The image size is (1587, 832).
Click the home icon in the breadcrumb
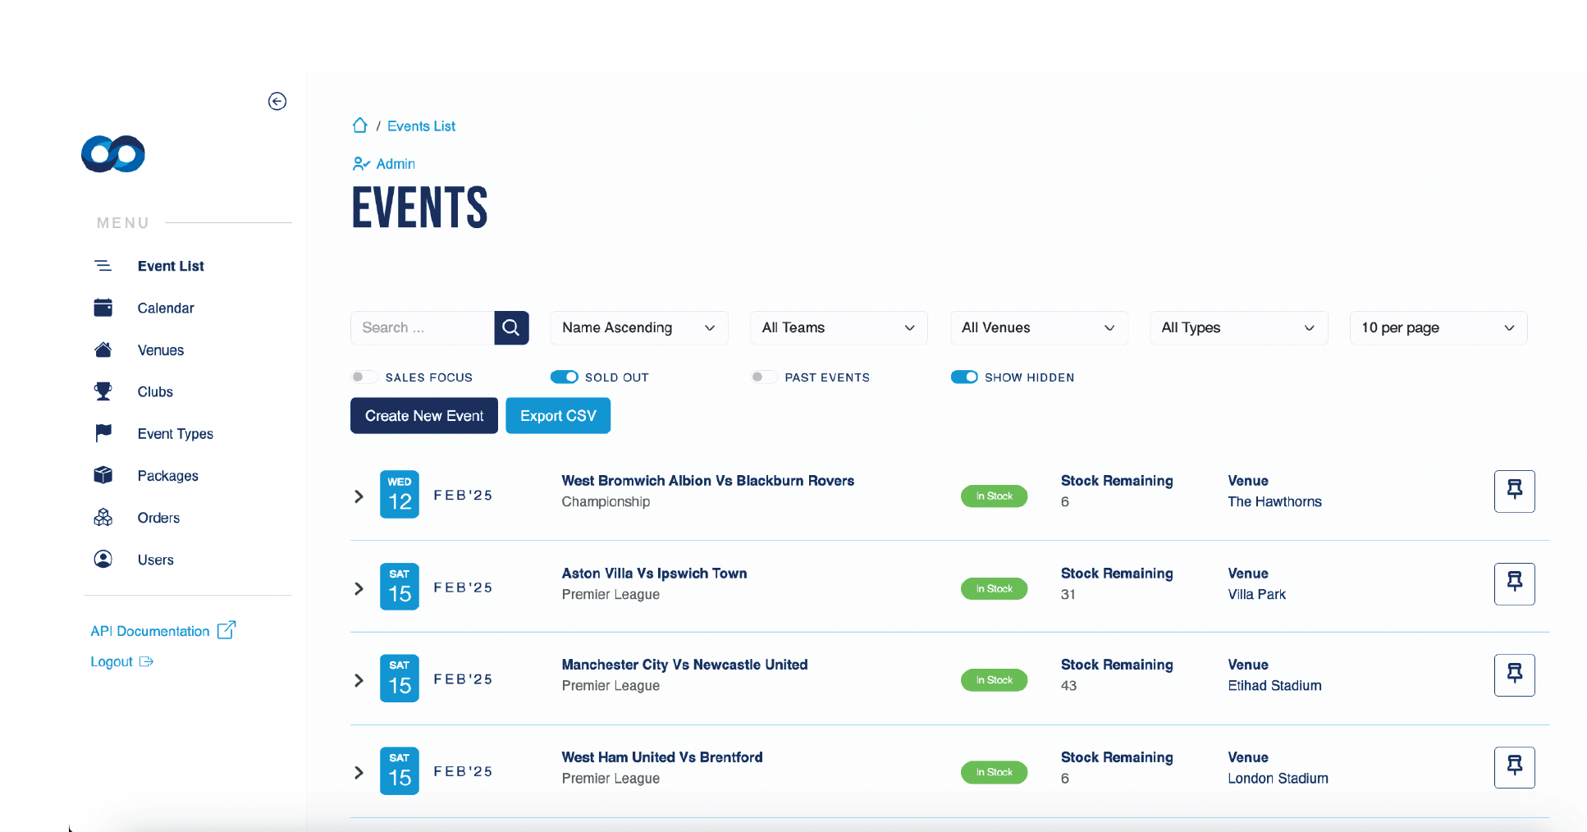point(359,126)
